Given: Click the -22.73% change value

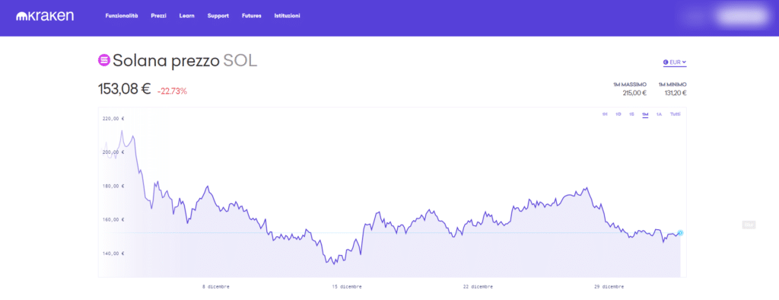Looking at the screenshot, I should click(x=172, y=91).
